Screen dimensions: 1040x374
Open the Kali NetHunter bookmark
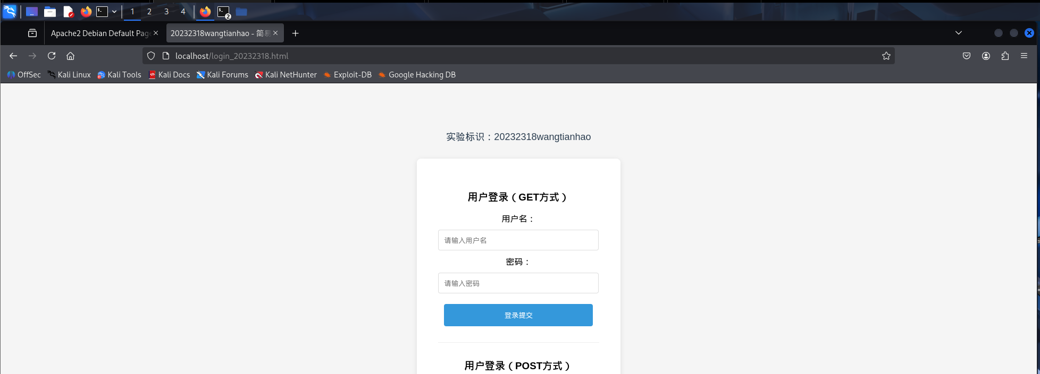286,75
